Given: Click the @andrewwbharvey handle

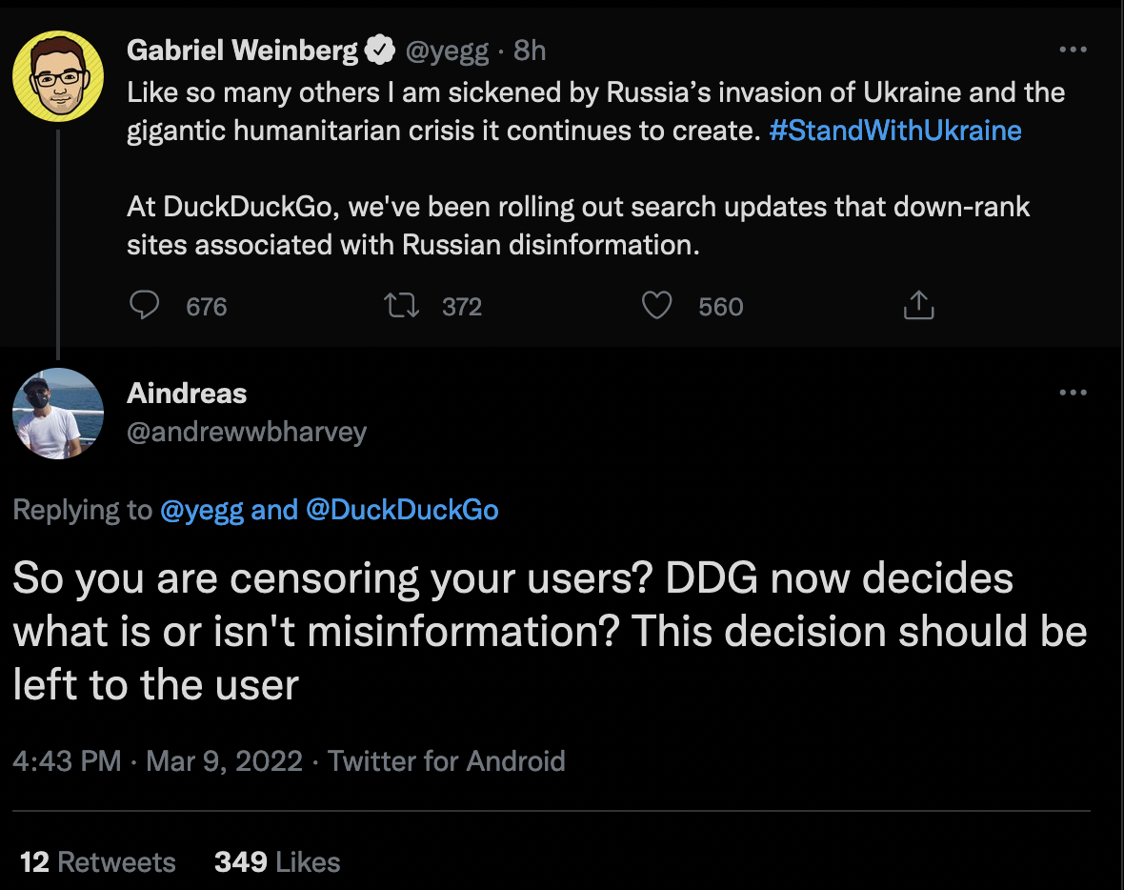Looking at the screenshot, I should pos(247,432).
